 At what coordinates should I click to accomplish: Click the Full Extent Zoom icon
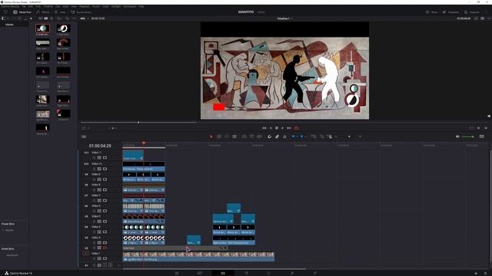pyautogui.click(x=313, y=136)
